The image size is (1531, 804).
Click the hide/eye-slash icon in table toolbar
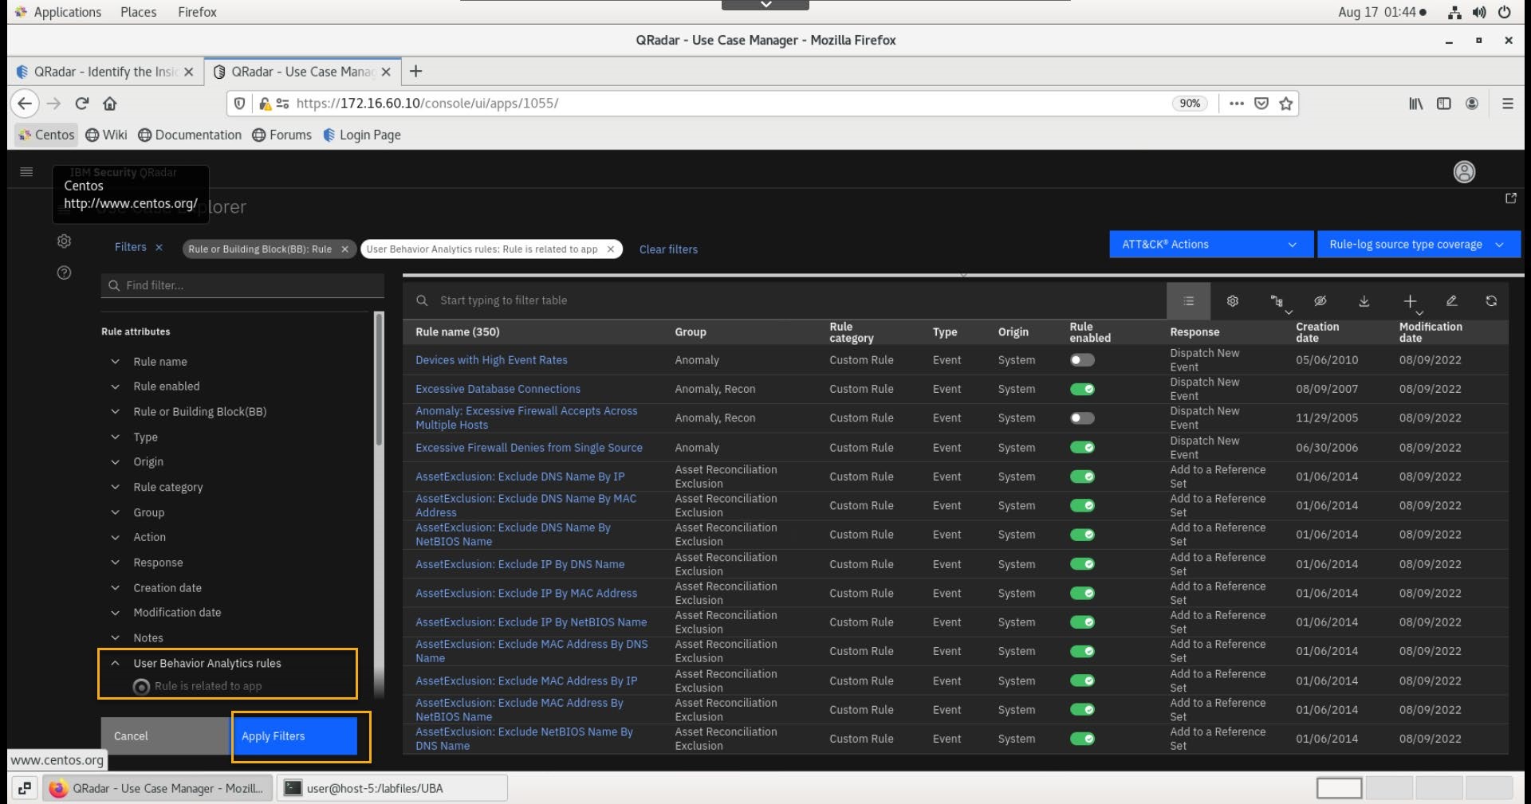point(1320,301)
